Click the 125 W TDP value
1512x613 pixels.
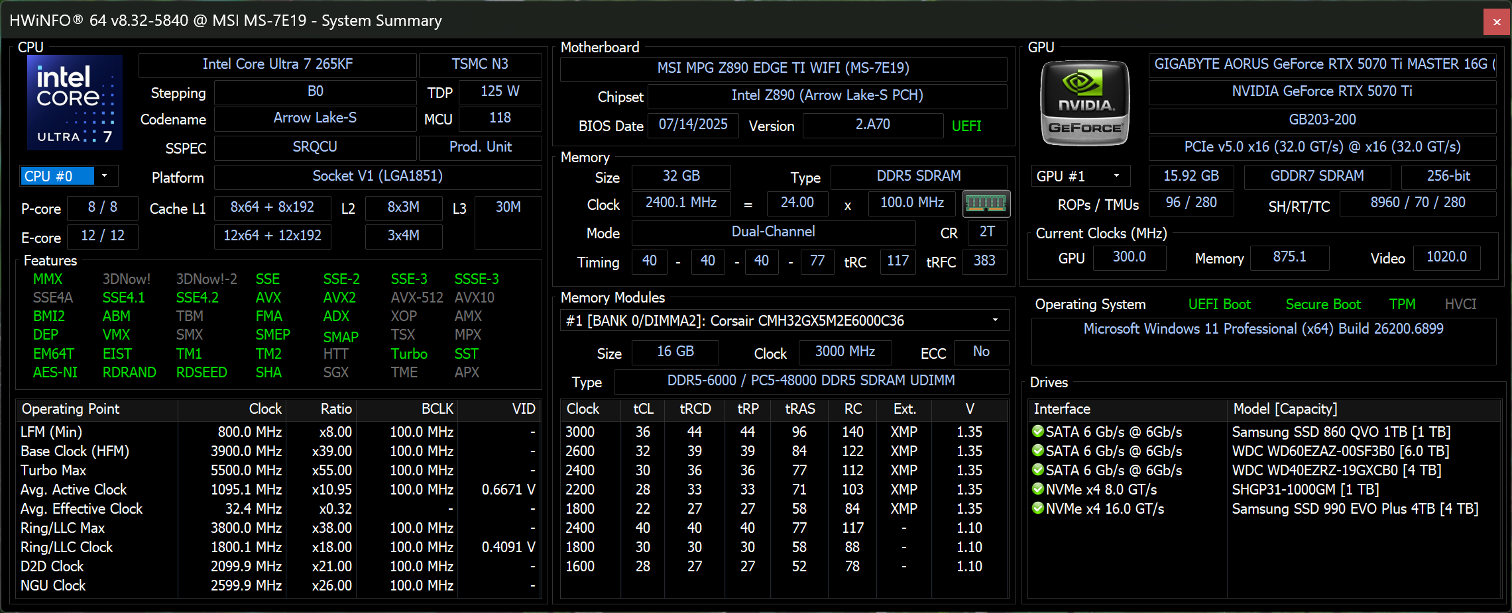coord(500,91)
